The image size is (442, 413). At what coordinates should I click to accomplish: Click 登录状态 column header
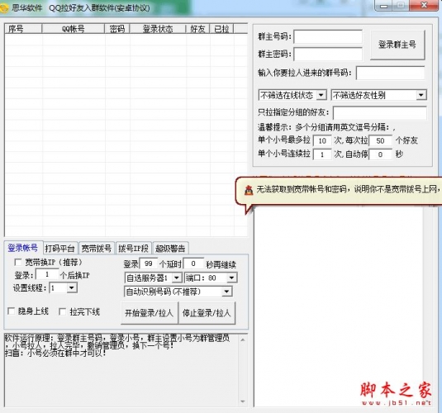tap(158, 29)
